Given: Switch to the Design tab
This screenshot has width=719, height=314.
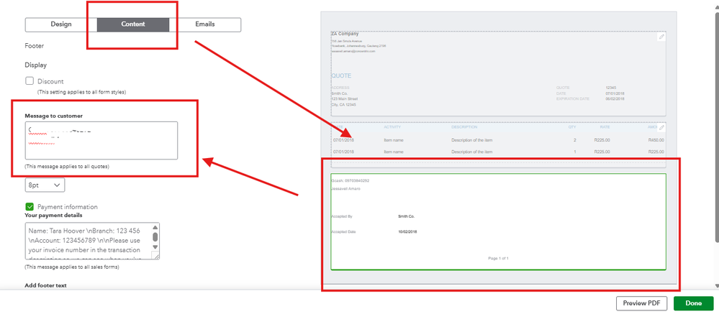Looking at the screenshot, I should click(x=61, y=24).
